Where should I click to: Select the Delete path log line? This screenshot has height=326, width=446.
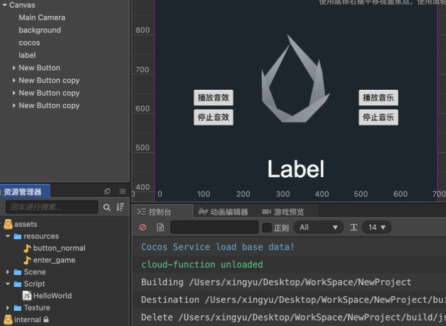pos(289,317)
